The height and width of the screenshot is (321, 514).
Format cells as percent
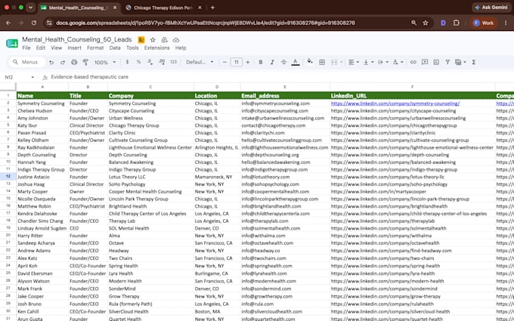[x=138, y=62]
